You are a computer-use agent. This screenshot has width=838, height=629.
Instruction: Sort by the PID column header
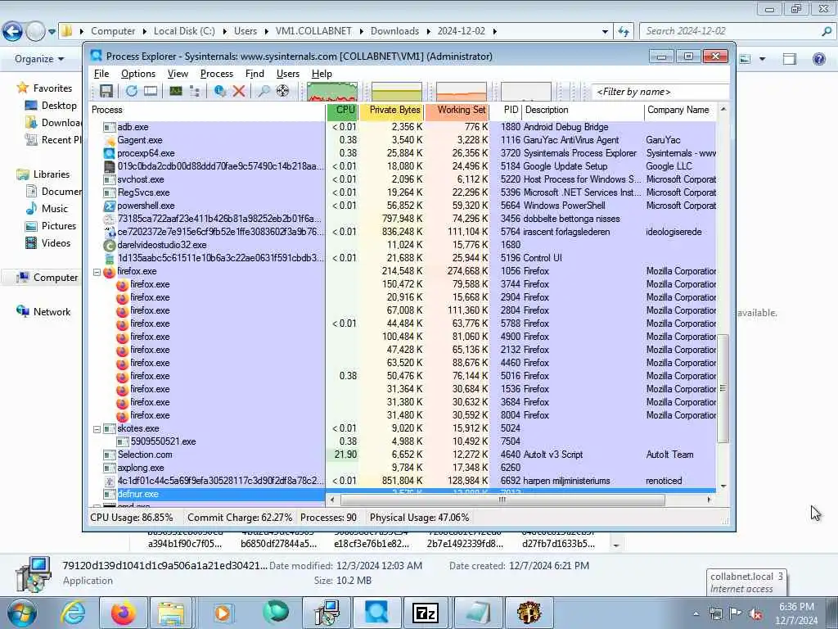coord(506,110)
